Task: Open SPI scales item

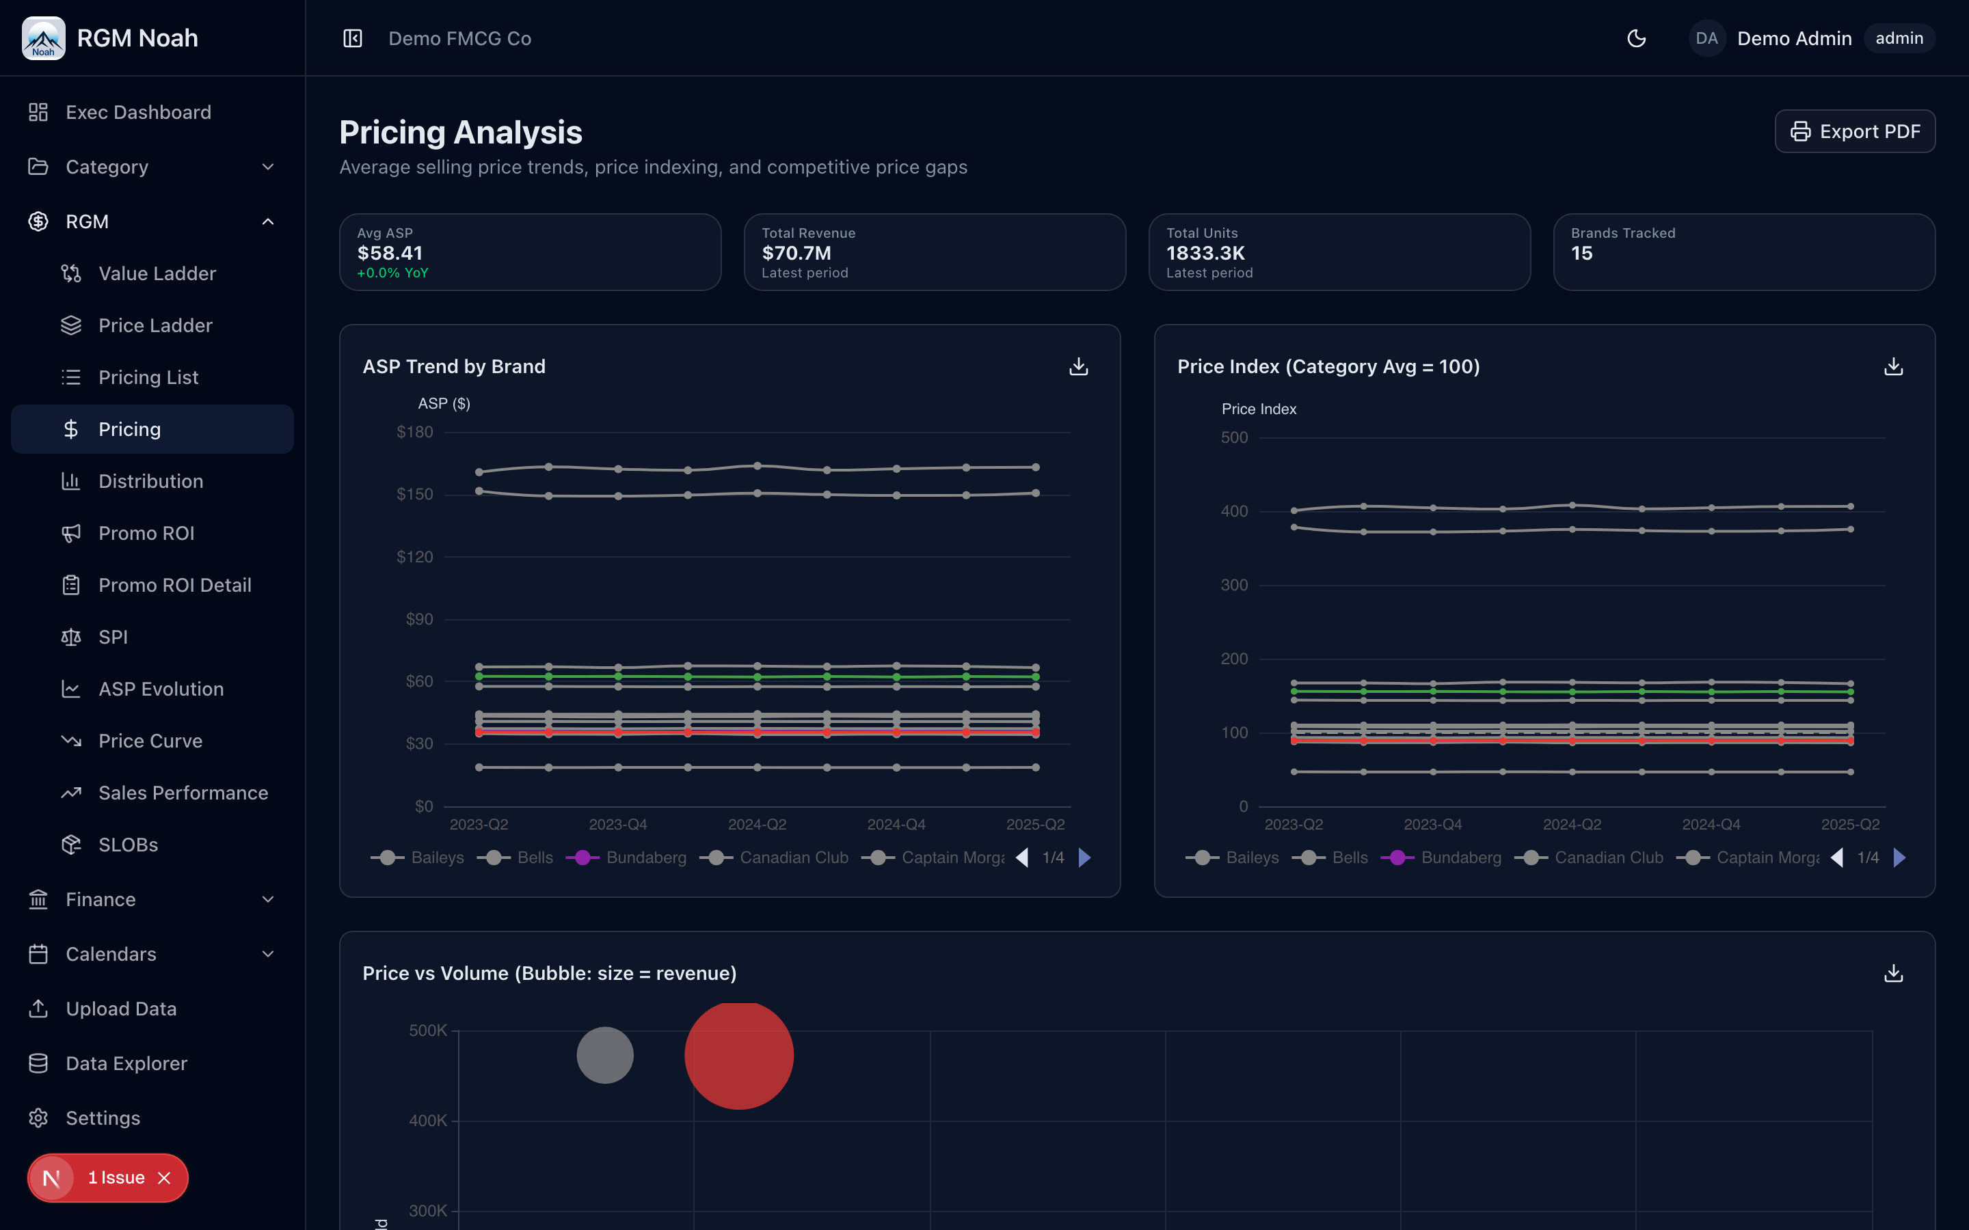Action: pyautogui.click(x=113, y=637)
